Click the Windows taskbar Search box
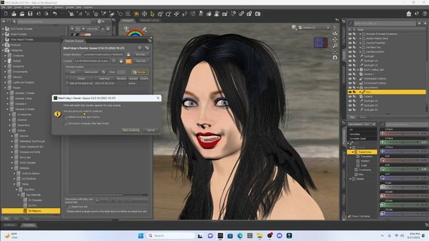 pos(171,236)
